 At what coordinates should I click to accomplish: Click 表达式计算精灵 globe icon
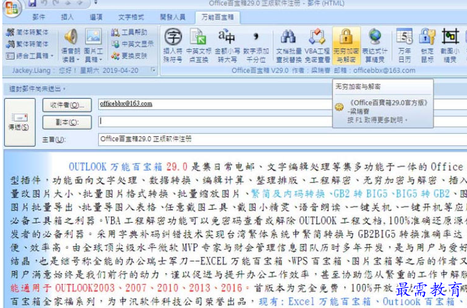pyautogui.click(x=375, y=45)
